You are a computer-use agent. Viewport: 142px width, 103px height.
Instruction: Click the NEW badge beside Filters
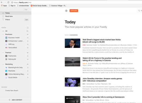pyautogui.click(x=27, y=20)
